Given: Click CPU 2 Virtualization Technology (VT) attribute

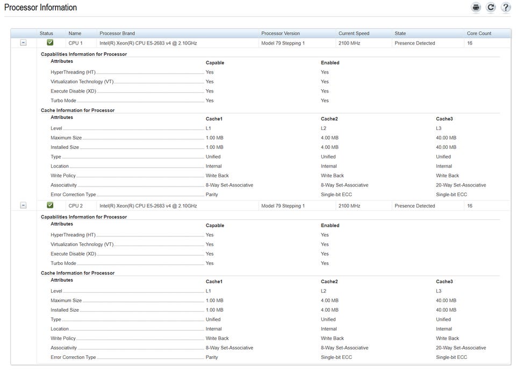Looking at the screenshot, I should [x=82, y=244].
